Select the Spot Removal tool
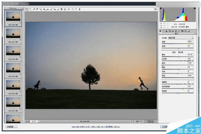Viewport: 201px width, 134px height. coord(51,9)
